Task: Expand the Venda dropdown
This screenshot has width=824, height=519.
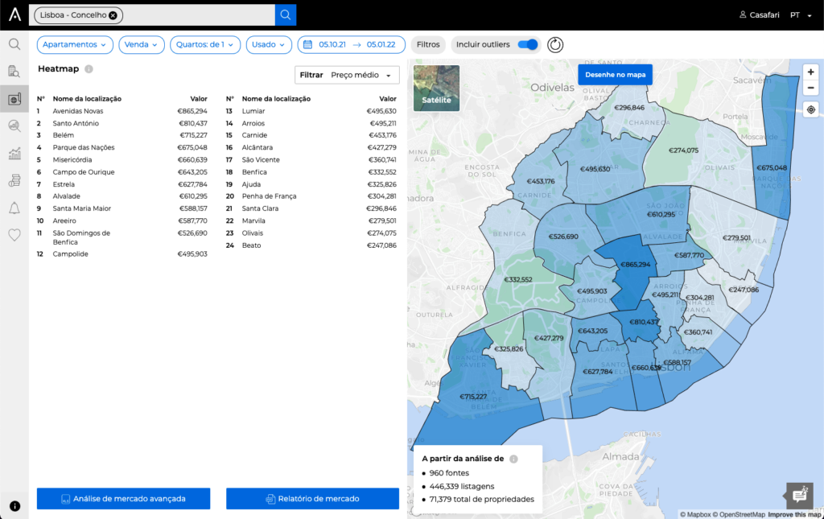Action: point(142,44)
